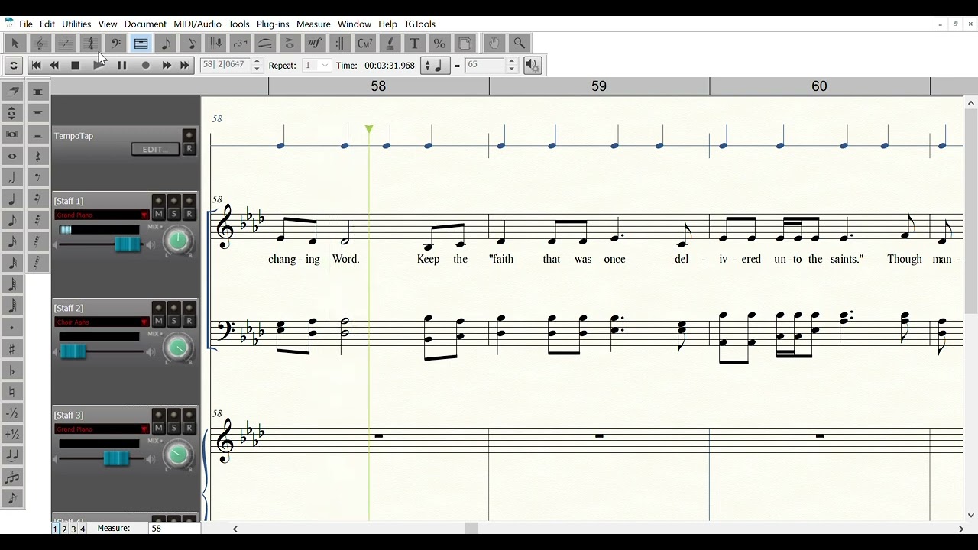
Task: Solo Staff 1 with the S button
Action: 173,215
